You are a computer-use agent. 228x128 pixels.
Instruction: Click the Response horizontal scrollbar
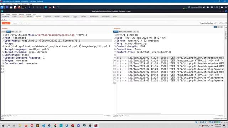pyautogui.click(x=139, y=114)
